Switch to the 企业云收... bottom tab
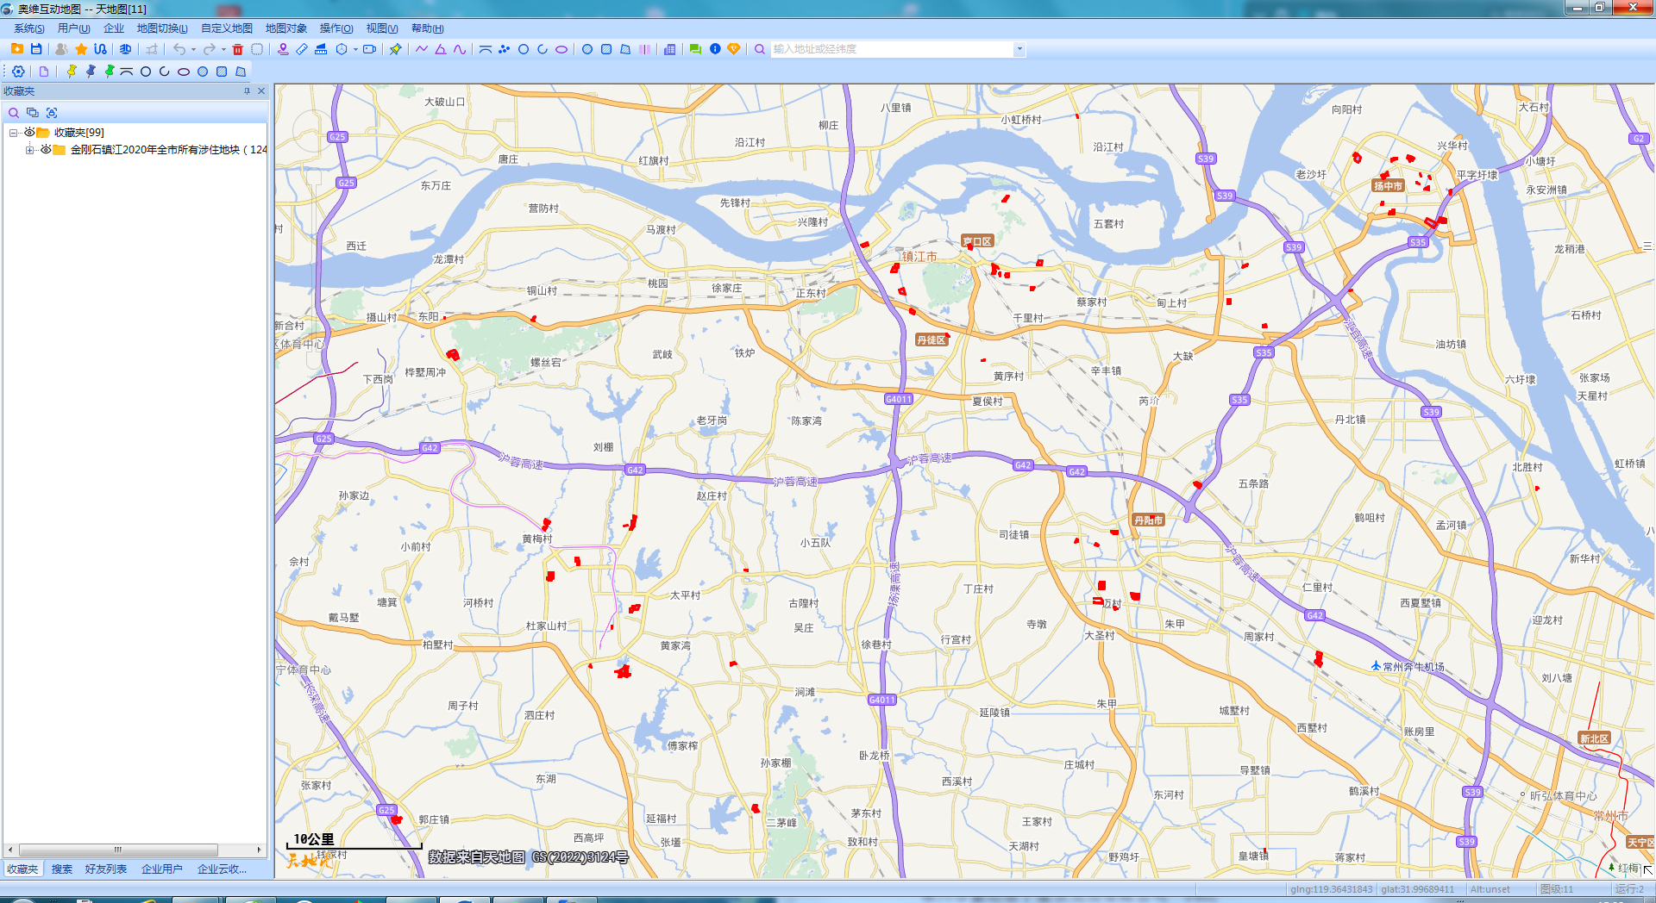The width and height of the screenshot is (1656, 903). (x=223, y=869)
